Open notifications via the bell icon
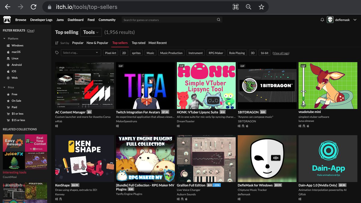The width and height of the screenshot is (361, 203). (x=322, y=20)
